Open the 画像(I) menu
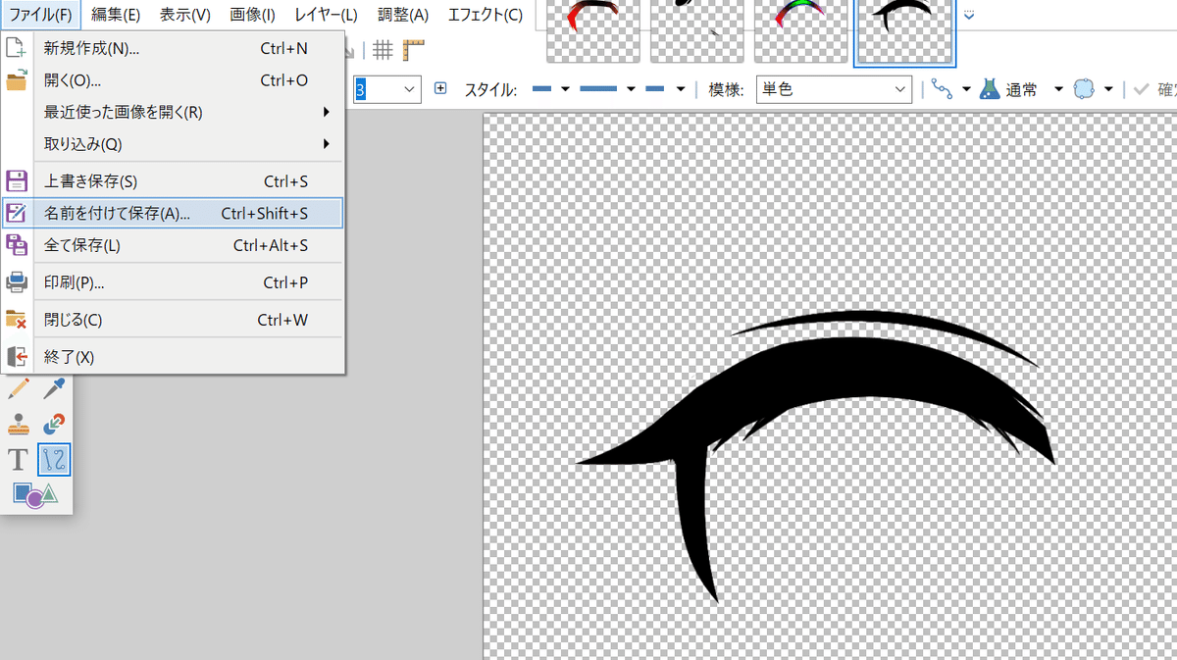Screen dimensions: 1177x660 coord(253,15)
